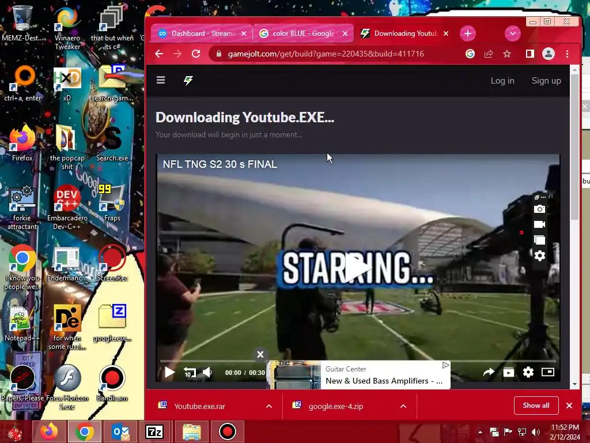Expand the Youtube.exe.rar download options
This screenshot has height=443, width=590.
[x=269, y=406]
